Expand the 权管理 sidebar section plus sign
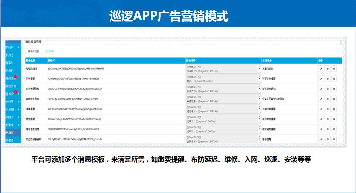356x193 pixels. [x=18, y=125]
